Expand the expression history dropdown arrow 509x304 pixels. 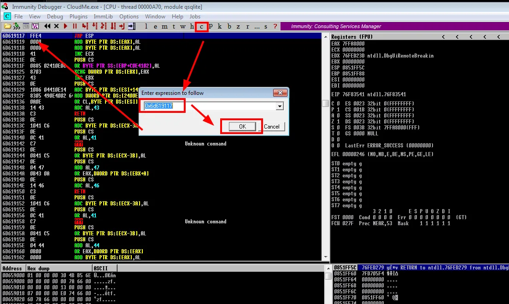(x=280, y=106)
